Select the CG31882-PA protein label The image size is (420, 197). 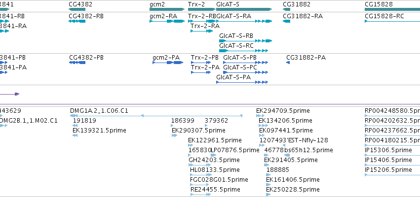tap(306, 58)
